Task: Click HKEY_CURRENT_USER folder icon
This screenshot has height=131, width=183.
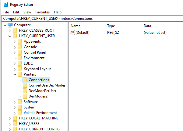Action: (15, 36)
